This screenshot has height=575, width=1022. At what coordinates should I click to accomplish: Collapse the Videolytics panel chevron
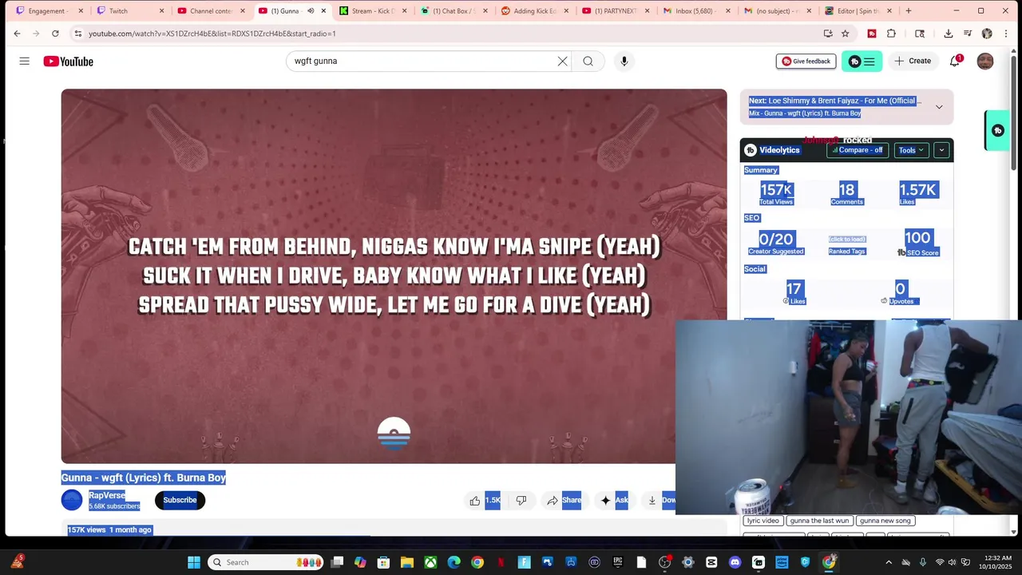(941, 150)
